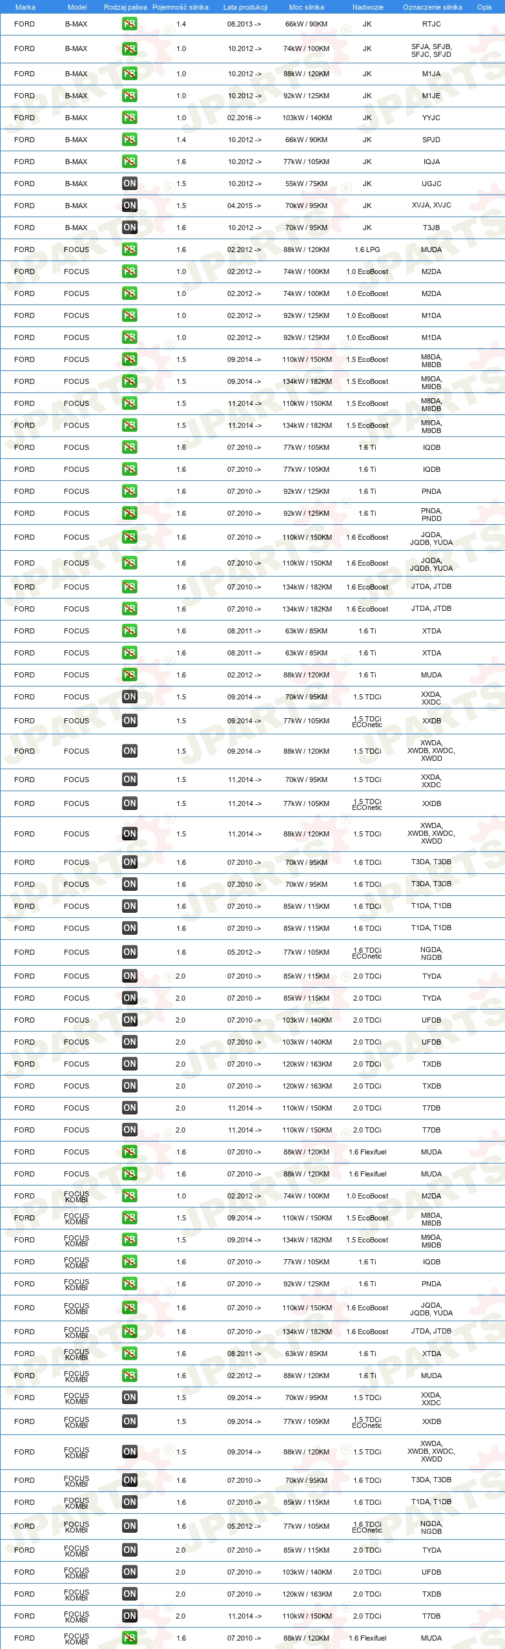
Task: Select the production date 08.2013 -> cell
Action: (x=244, y=24)
